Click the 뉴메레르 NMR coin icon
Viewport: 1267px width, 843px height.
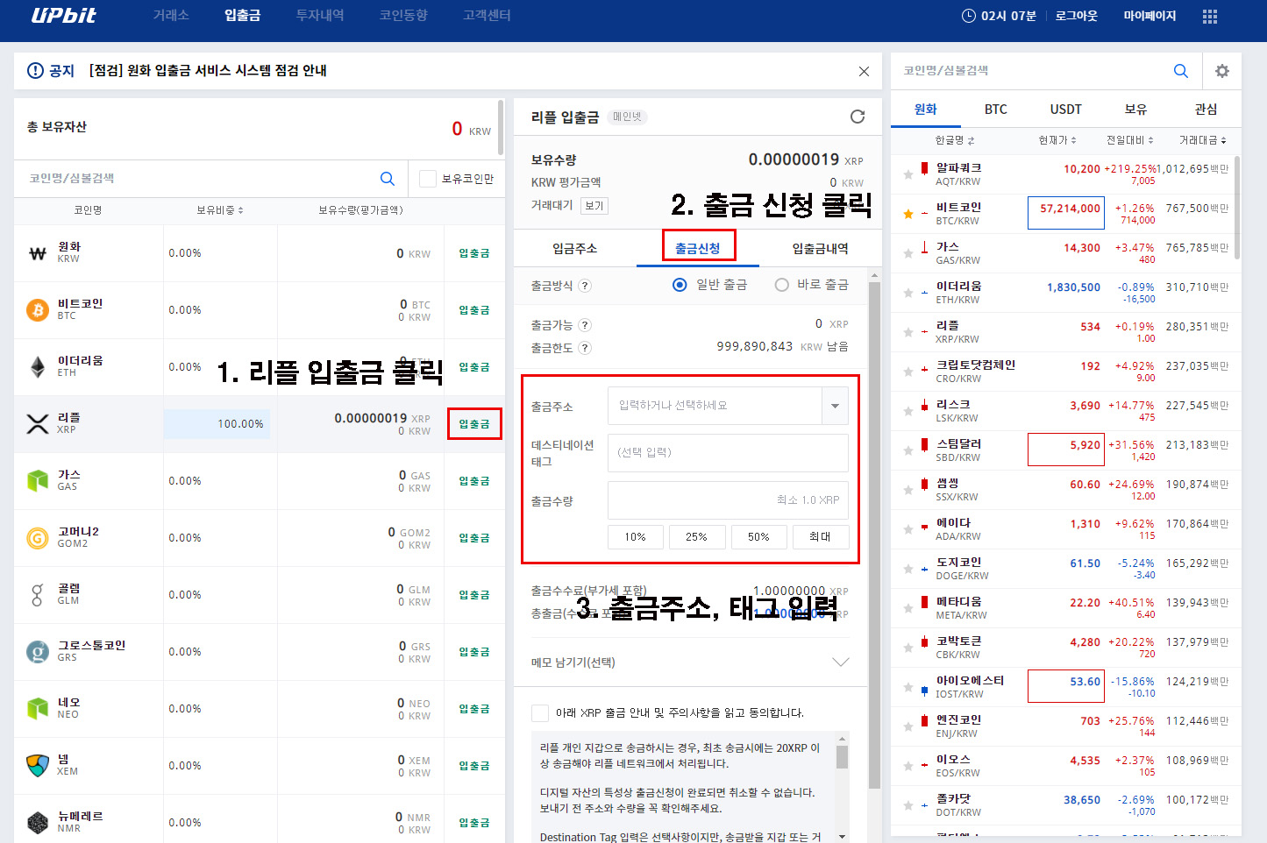coord(38,823)
